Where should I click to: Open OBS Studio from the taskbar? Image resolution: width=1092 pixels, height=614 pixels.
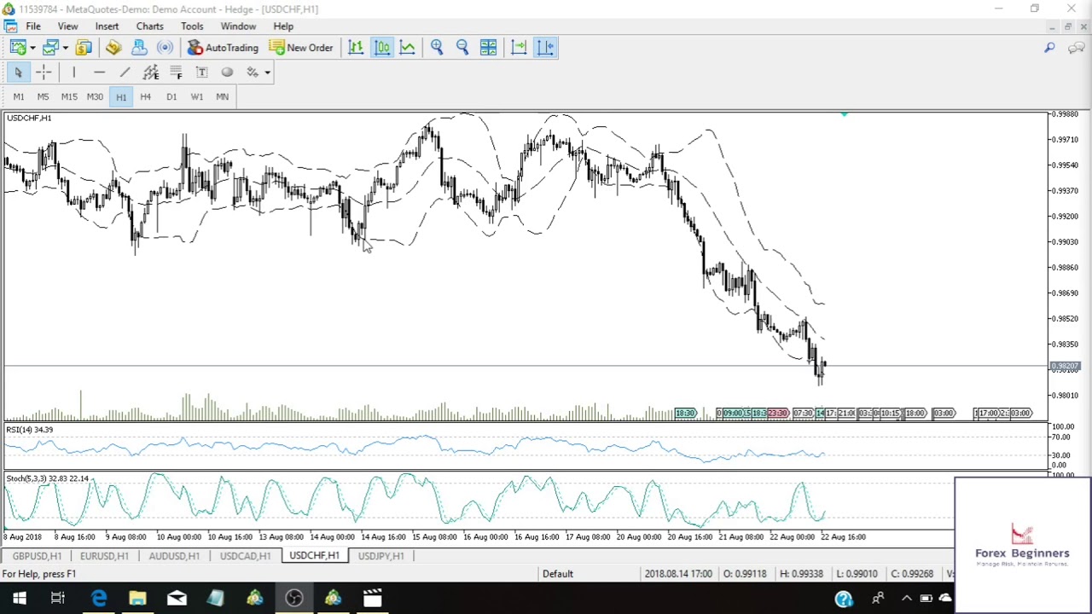click(294, 599)
